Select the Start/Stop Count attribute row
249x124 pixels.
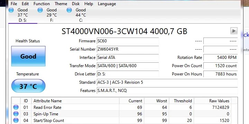click(x=121, y=120)
